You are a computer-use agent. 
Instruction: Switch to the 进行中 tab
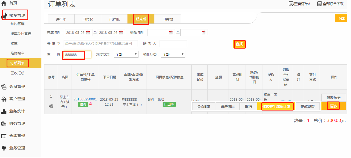click(61, 19)
